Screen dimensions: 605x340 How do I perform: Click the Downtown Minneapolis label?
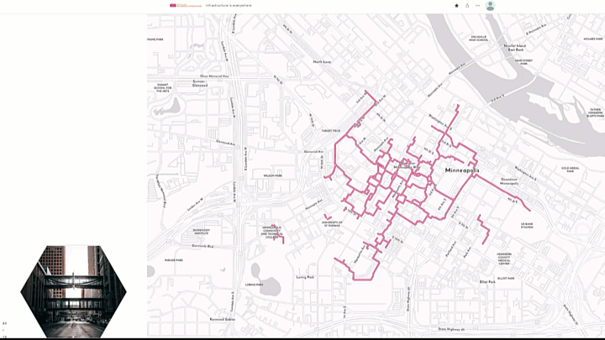click(509, 181)
